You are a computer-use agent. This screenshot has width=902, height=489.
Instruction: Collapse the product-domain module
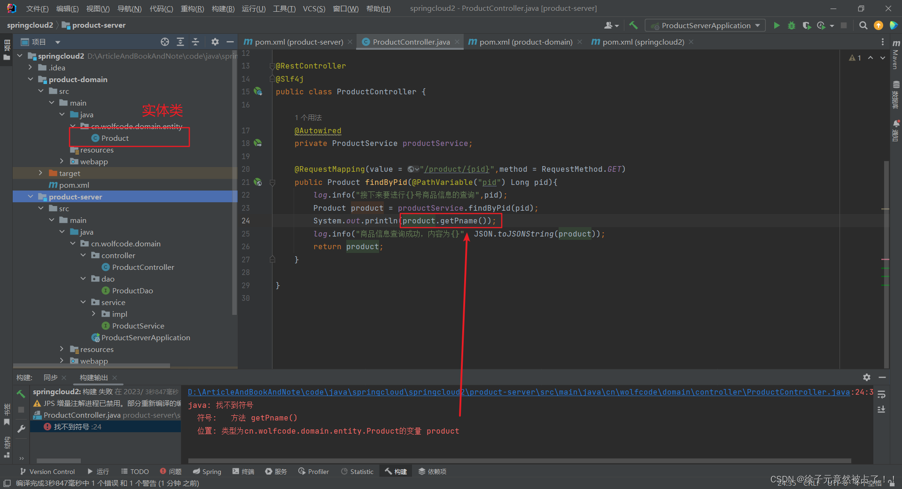[x=30, y=79]
